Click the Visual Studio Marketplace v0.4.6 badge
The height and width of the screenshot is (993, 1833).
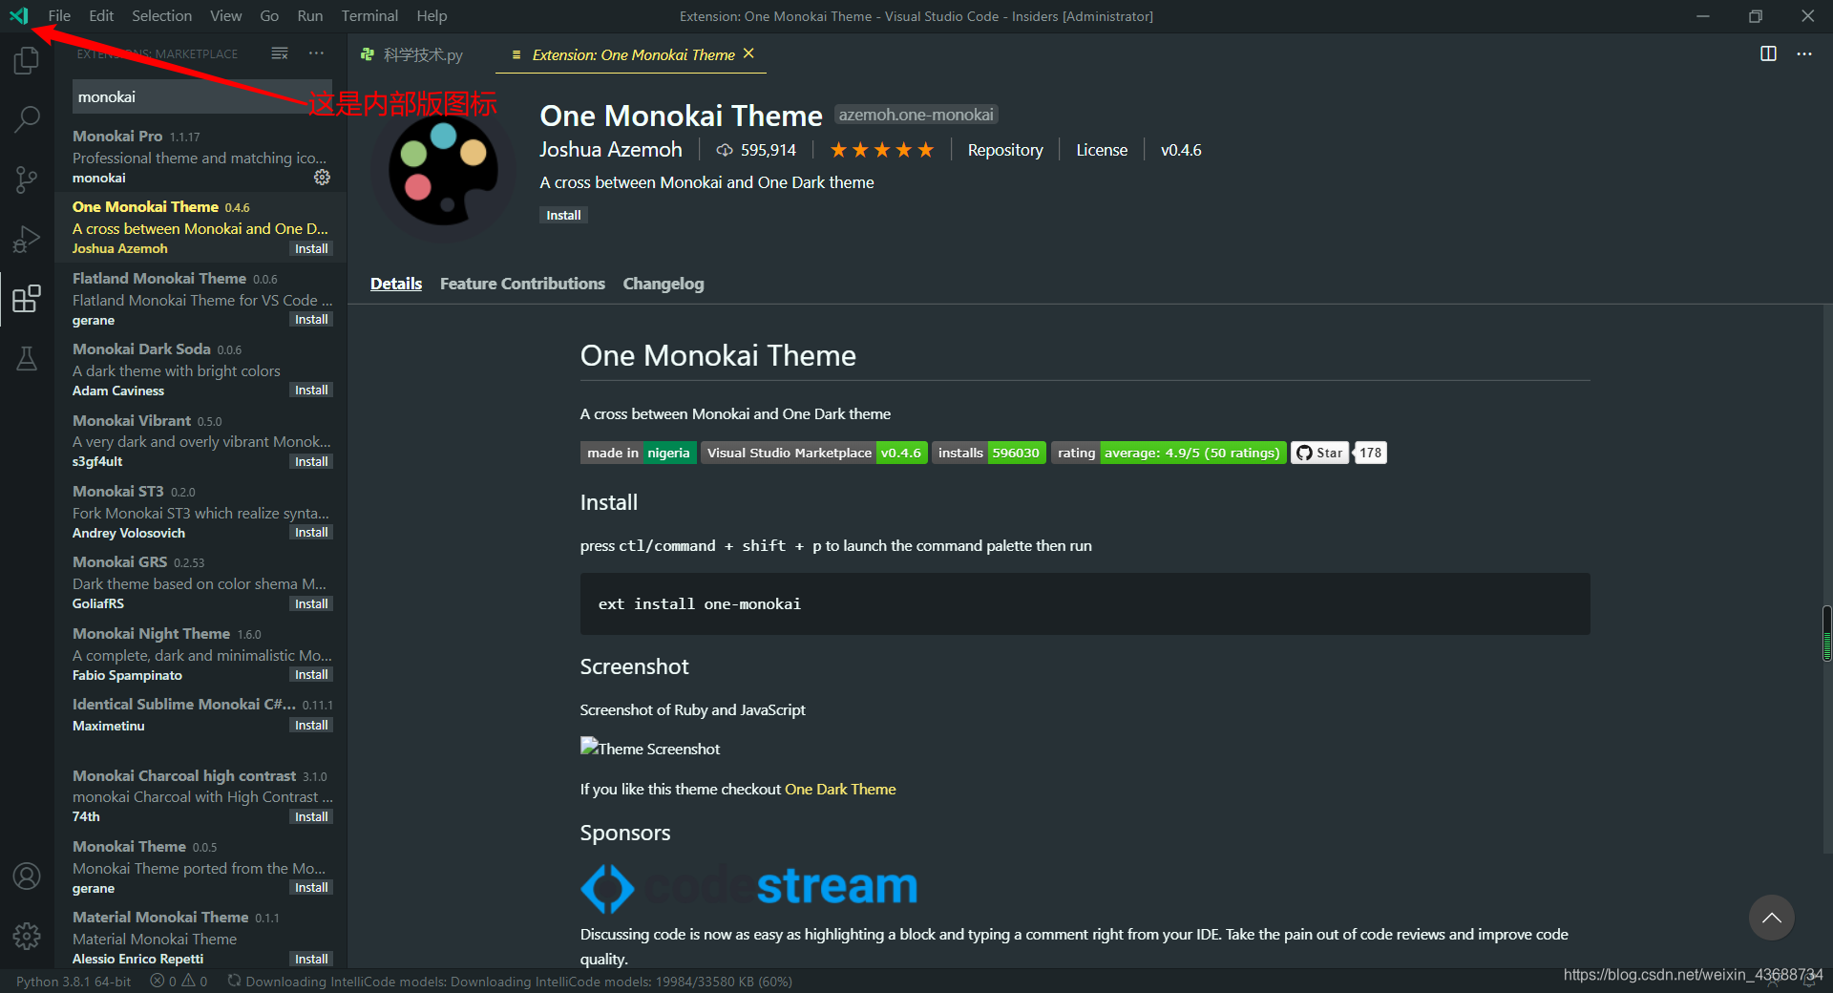pos(814,453)
